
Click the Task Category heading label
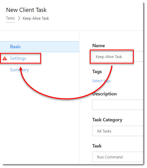tap(107, 120)
